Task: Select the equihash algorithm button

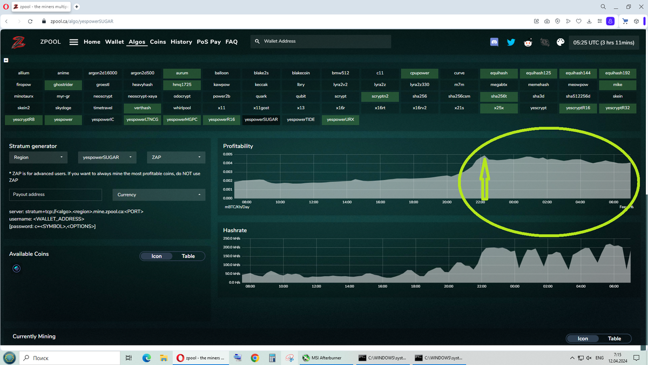Action: (498, 73)
